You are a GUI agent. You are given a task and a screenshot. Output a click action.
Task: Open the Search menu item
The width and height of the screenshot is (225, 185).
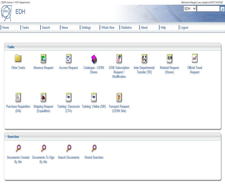click(46, 27)
